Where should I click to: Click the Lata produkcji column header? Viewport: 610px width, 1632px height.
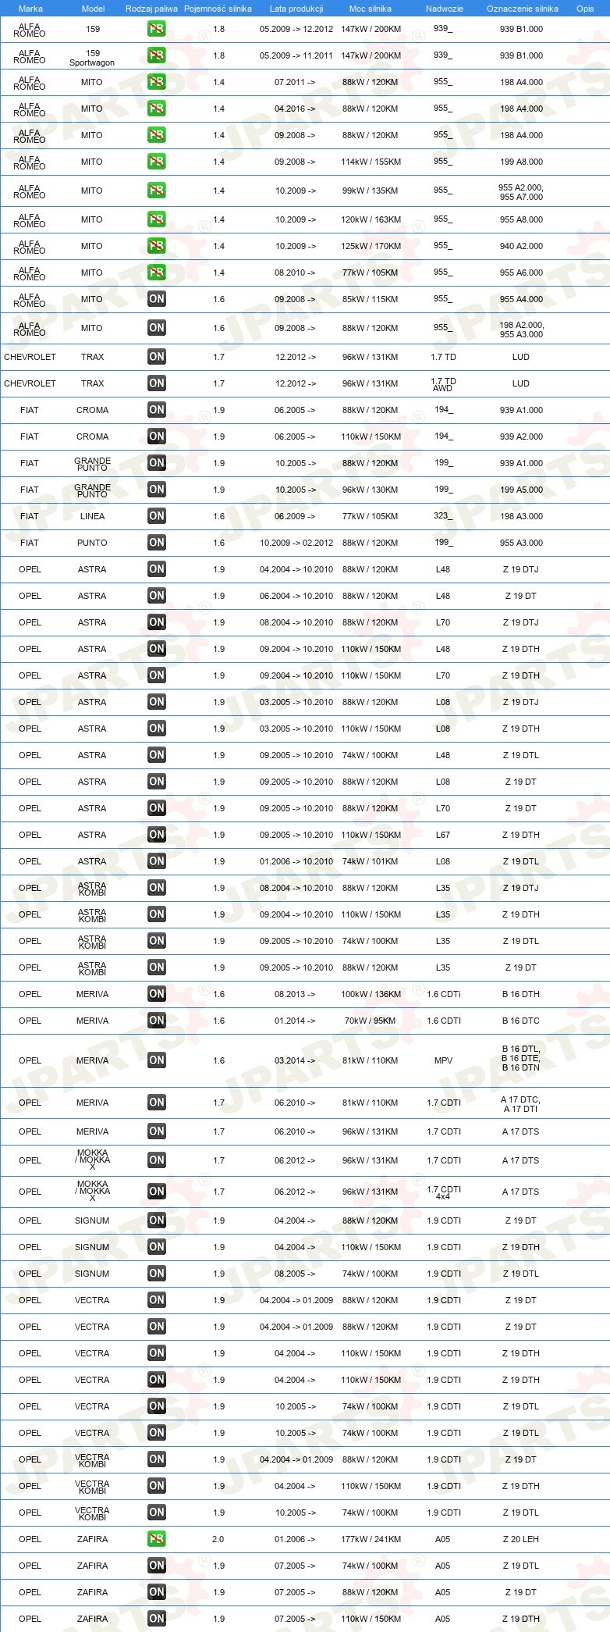(296, 9)
